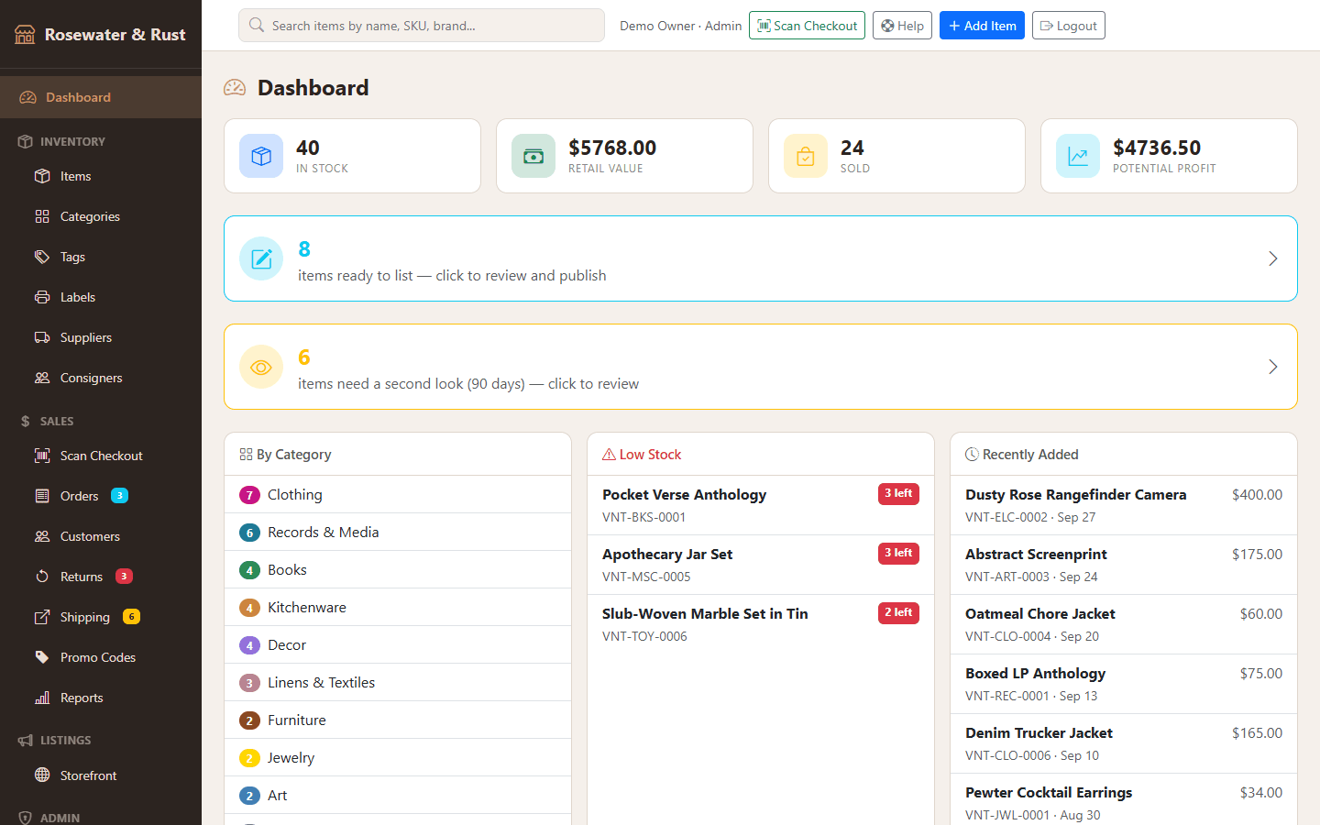The image size is (1320, 825).
Task: Open Slub-Woven Marble Set in Tin
Action: click(x=761, y=624)
